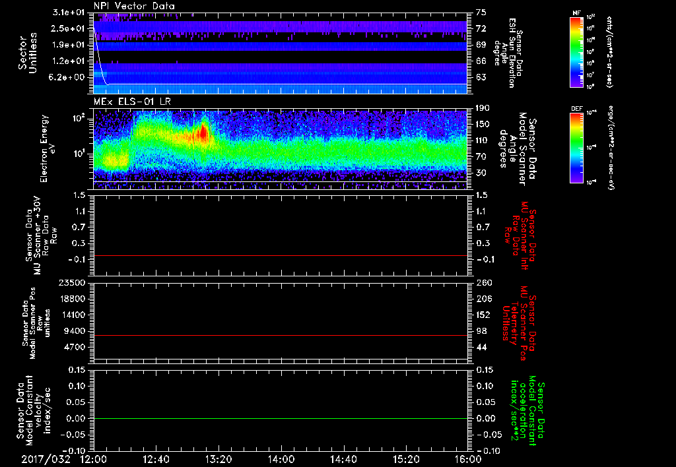Click the '75' Sun Elevation Angle tick value
Image resolution: width=676 pixels, height=467 pixels.
point(481,13)
